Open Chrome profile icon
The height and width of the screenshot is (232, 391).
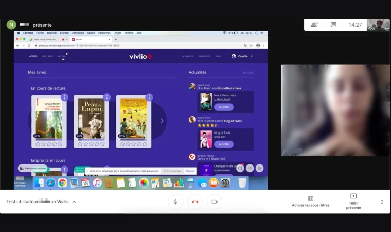click(258, 46)
